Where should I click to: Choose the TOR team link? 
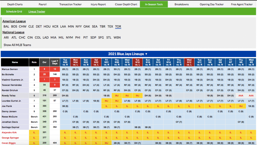[x=118, y=26]
